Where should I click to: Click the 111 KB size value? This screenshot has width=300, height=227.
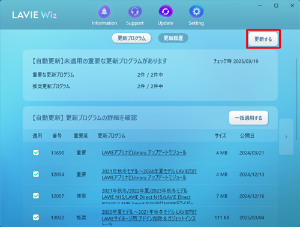(x=222, y=217)
